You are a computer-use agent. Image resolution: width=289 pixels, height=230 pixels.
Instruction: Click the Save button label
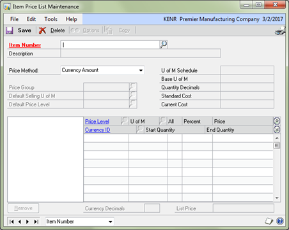click(24, 31)
